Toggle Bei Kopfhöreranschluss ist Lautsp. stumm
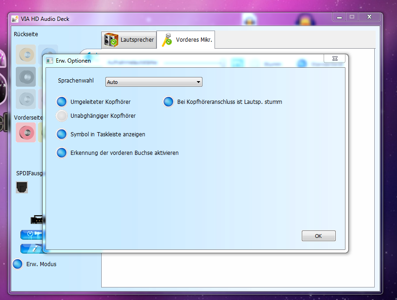The height and width of the screenshot is (300, 397). coord(169,102)
